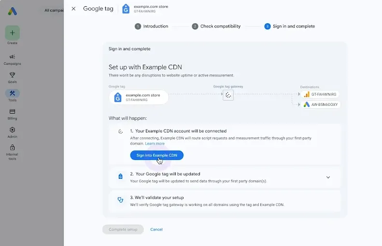Click the Google Ads logo

tap(13, 11)
